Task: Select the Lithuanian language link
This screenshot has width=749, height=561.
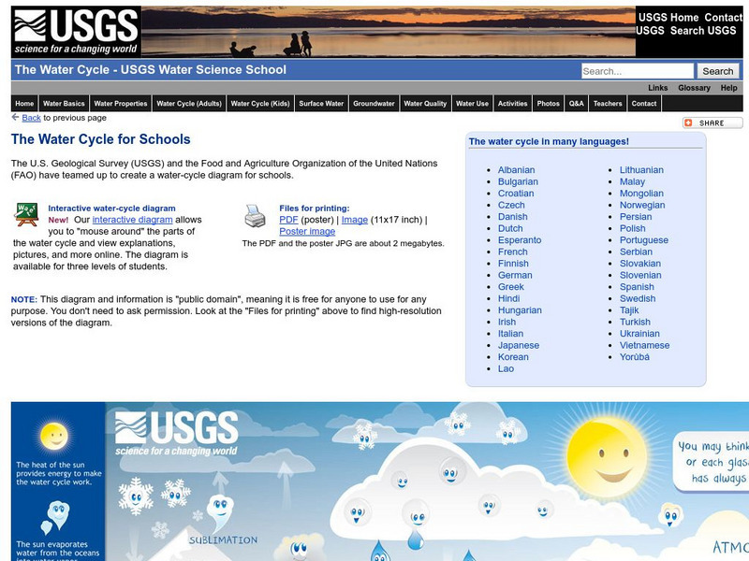Action: click(641, 170)
